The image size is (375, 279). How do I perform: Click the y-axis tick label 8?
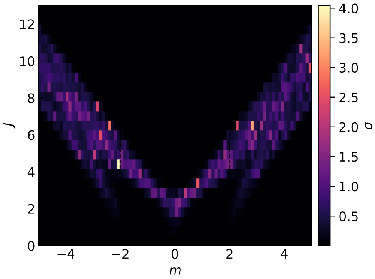point(30,98)
